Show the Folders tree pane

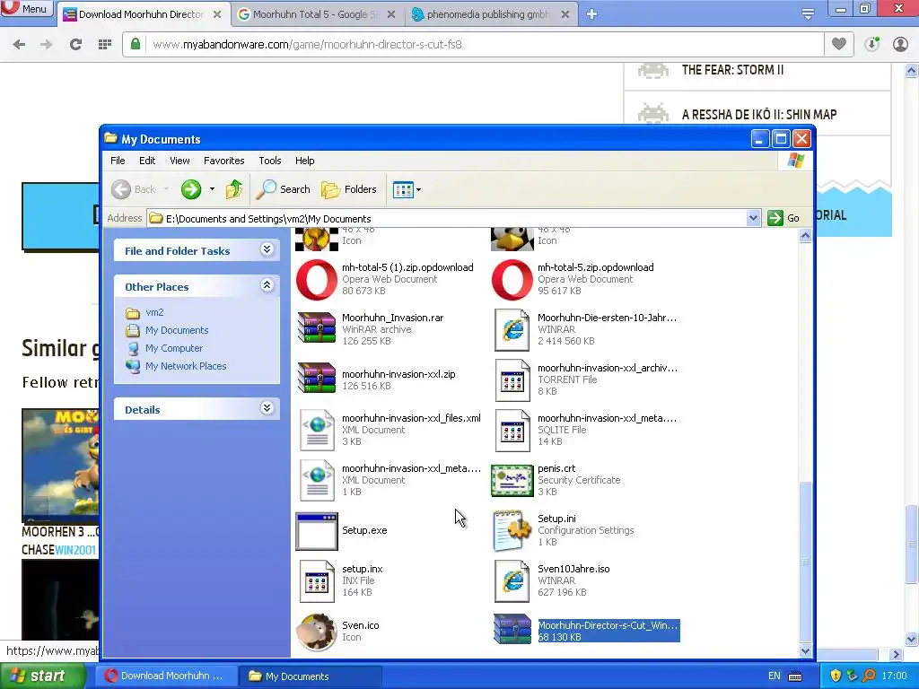tap(349, 189)
